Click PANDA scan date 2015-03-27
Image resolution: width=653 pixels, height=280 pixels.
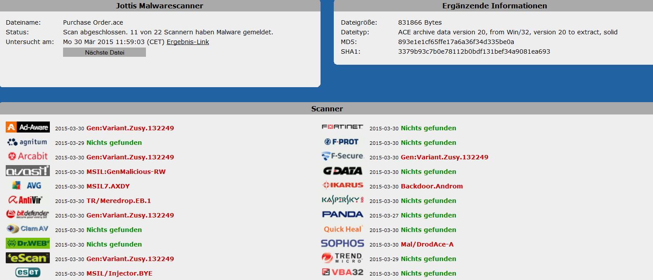click(x=384, y=216)
